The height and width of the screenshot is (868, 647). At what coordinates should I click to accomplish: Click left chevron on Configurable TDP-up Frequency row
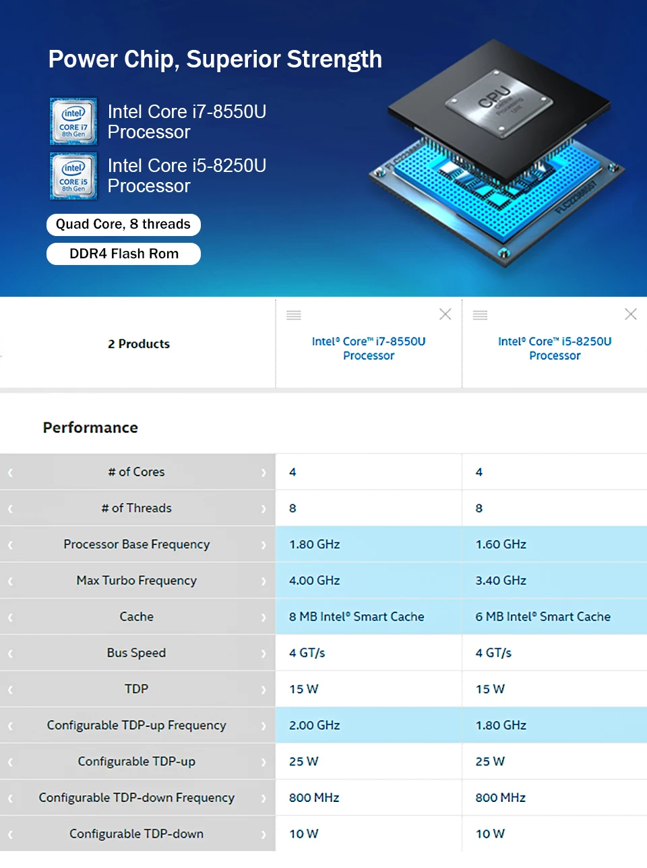click(10, 726)
